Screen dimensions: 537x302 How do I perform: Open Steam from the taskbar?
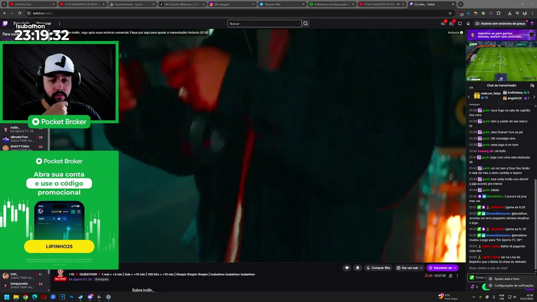tap(81, 297)
